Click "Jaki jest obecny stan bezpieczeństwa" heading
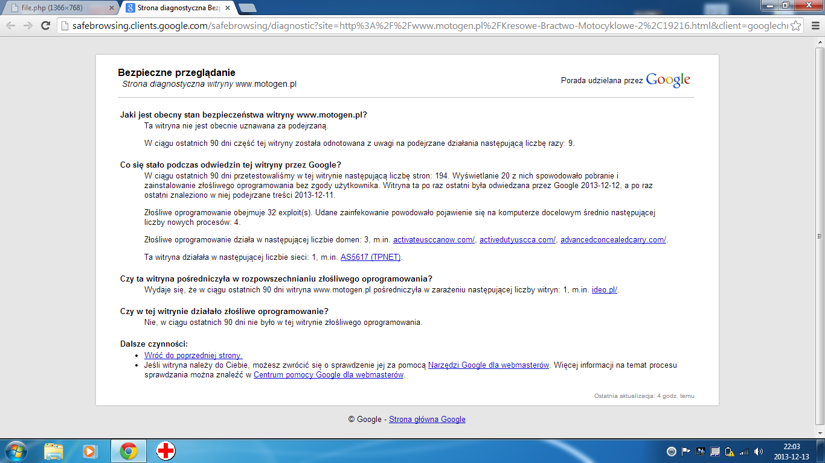 click(x=243, y=115)
